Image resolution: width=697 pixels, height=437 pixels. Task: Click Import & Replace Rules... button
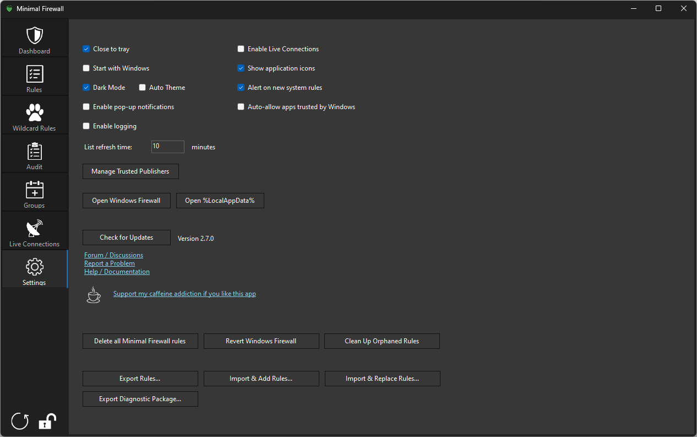383,379
